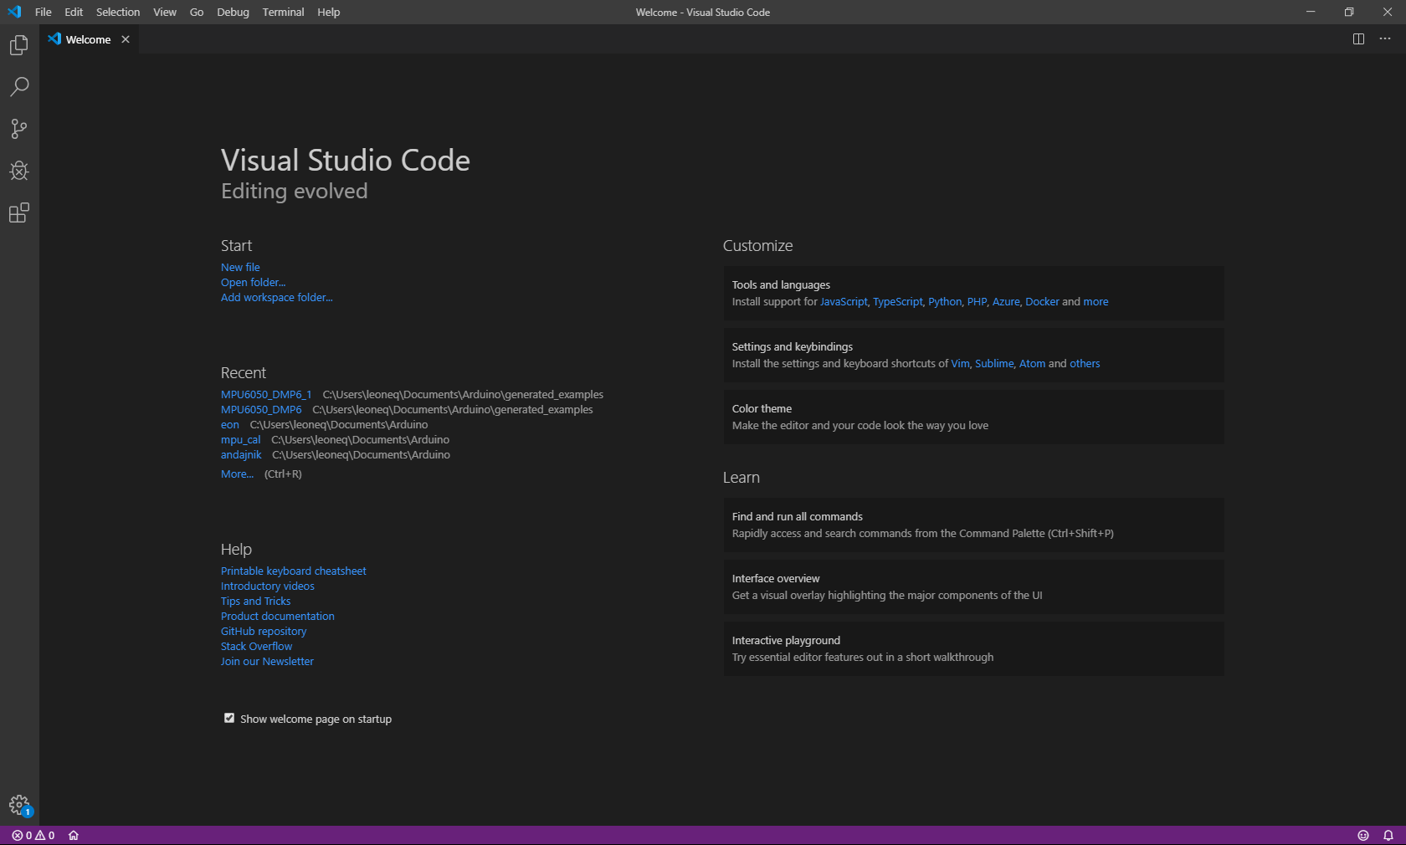Open the Explorer view in activity bar
Screen dimensions: 1406x845
[19, 45]
